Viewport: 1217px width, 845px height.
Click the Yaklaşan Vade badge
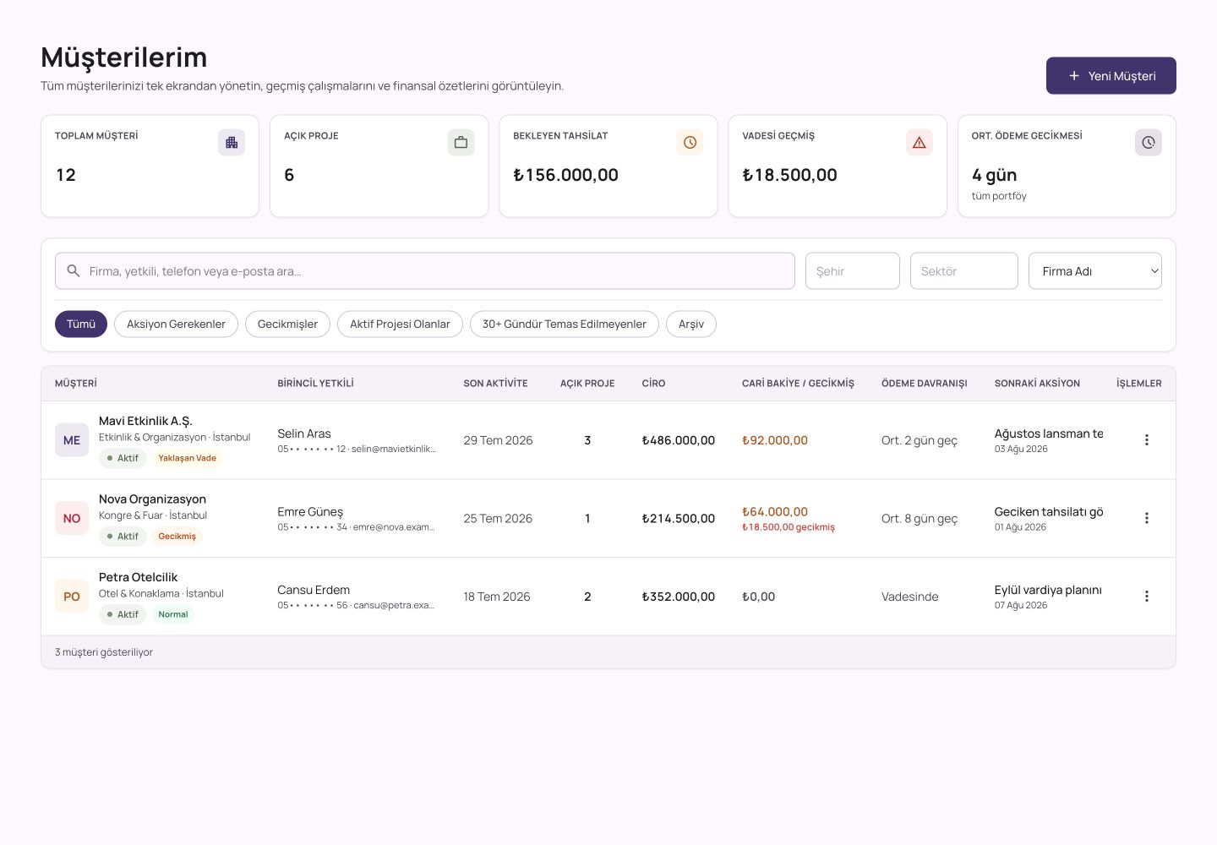point(187,458)
